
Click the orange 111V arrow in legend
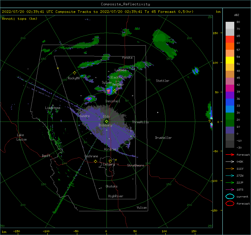tap(230, 168)
